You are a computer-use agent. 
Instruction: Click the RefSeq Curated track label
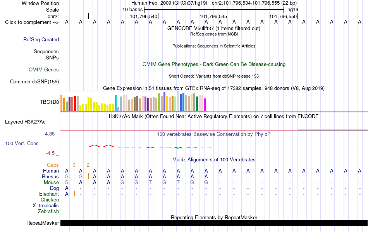pos(41,39)
